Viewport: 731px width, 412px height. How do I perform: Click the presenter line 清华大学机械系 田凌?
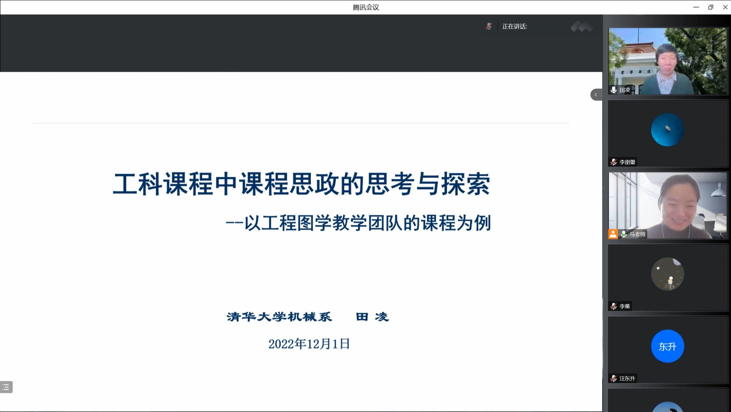(308, 317)
